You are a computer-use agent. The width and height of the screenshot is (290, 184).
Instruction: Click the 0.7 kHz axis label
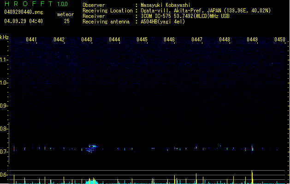point(4,152)
